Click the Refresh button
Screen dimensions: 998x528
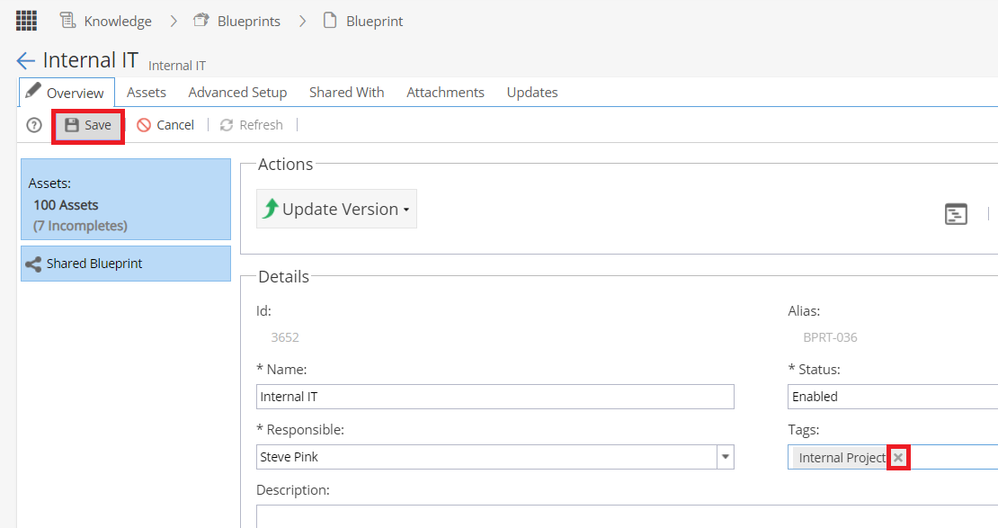point(251,125)
